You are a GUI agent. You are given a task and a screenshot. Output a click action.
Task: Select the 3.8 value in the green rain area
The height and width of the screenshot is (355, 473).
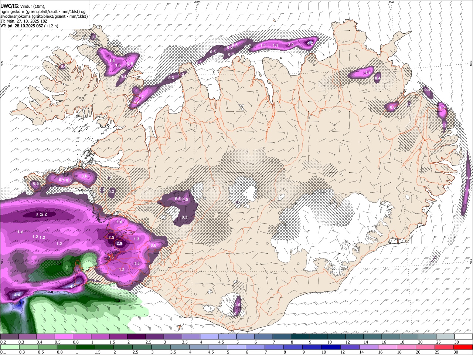[x=51, y=292]
